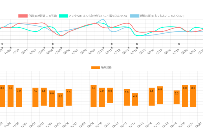
Task: Select the green メンタル data point at 12/14
Action: click(x=137, y=36)
